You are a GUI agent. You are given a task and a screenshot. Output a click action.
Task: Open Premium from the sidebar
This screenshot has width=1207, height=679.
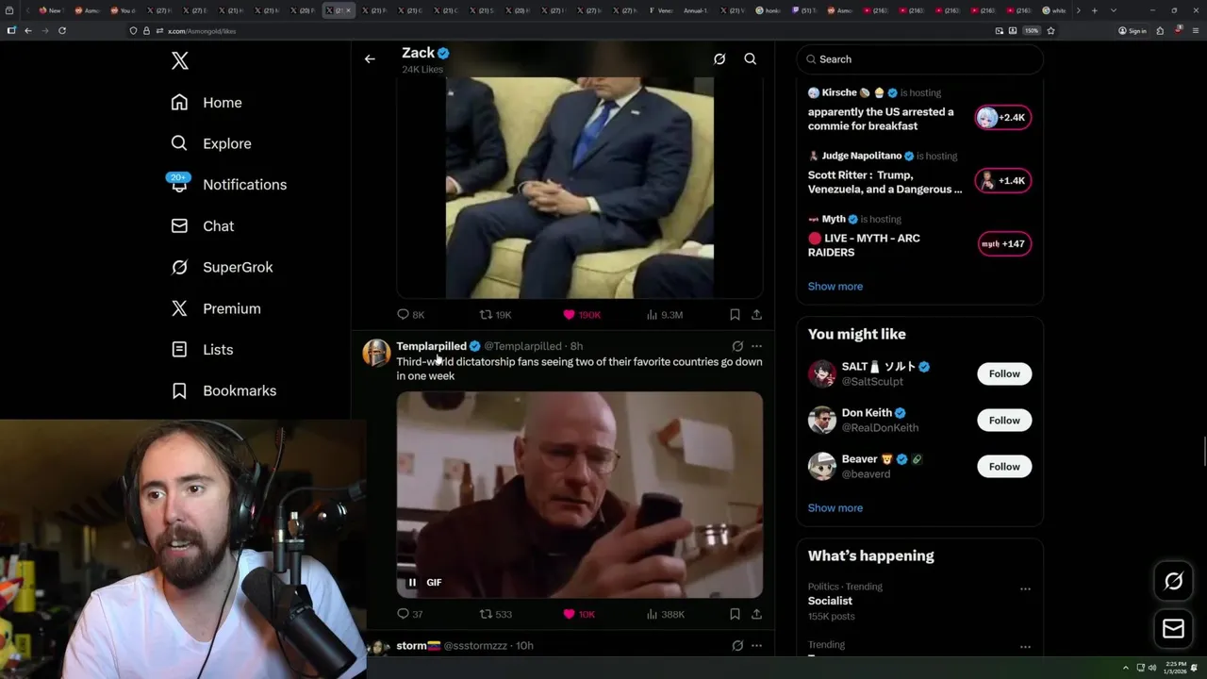coord(216,308)
